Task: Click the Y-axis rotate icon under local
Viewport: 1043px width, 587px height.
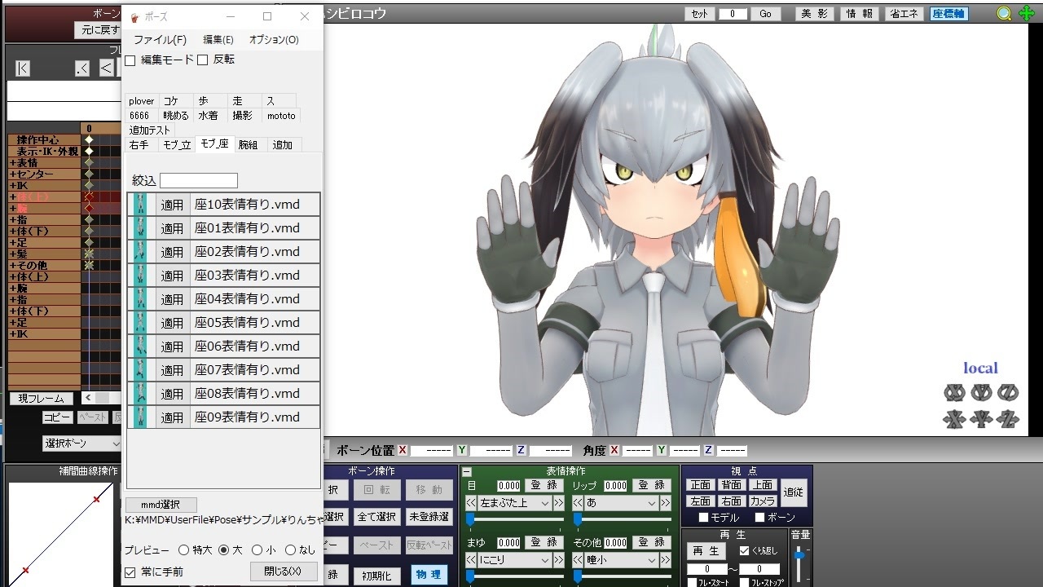Action: 981,393
